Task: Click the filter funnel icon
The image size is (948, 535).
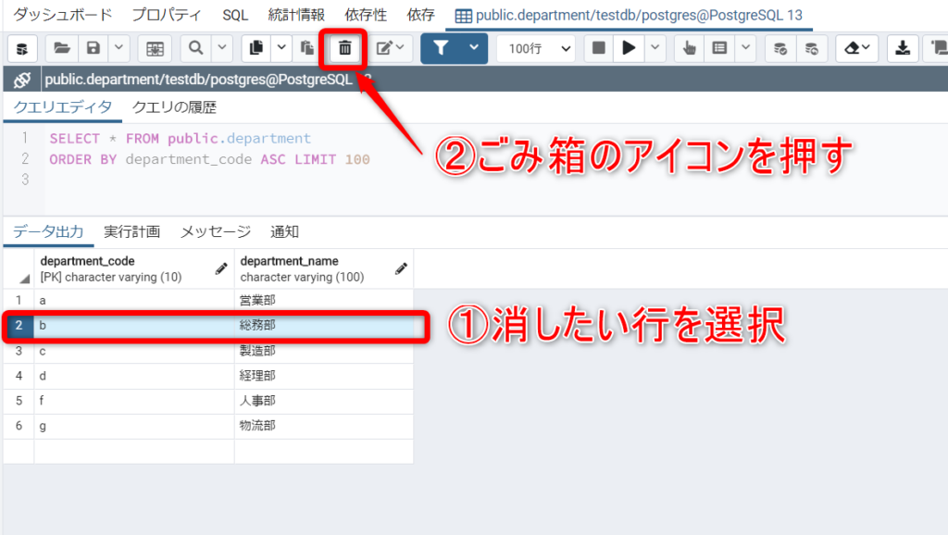Action: pyautogui.click(x=441, y=48)
